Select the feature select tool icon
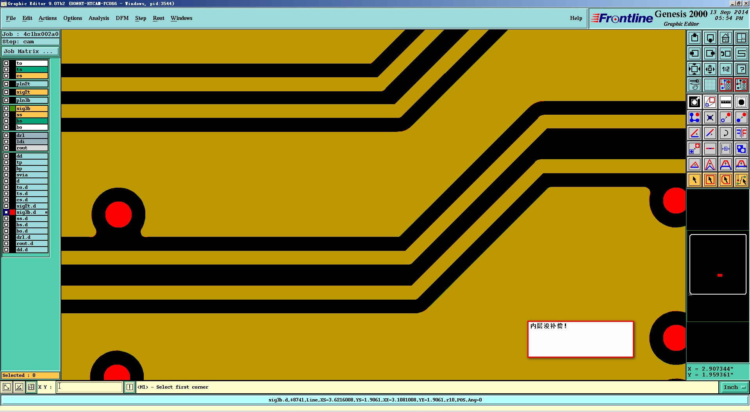This screenshot has width=750, height=412. tap(741, 102)
